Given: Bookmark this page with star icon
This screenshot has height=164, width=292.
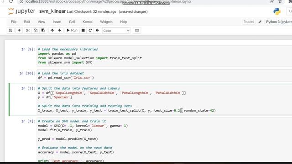Looking at the screenshot, I should coord(280,1).
